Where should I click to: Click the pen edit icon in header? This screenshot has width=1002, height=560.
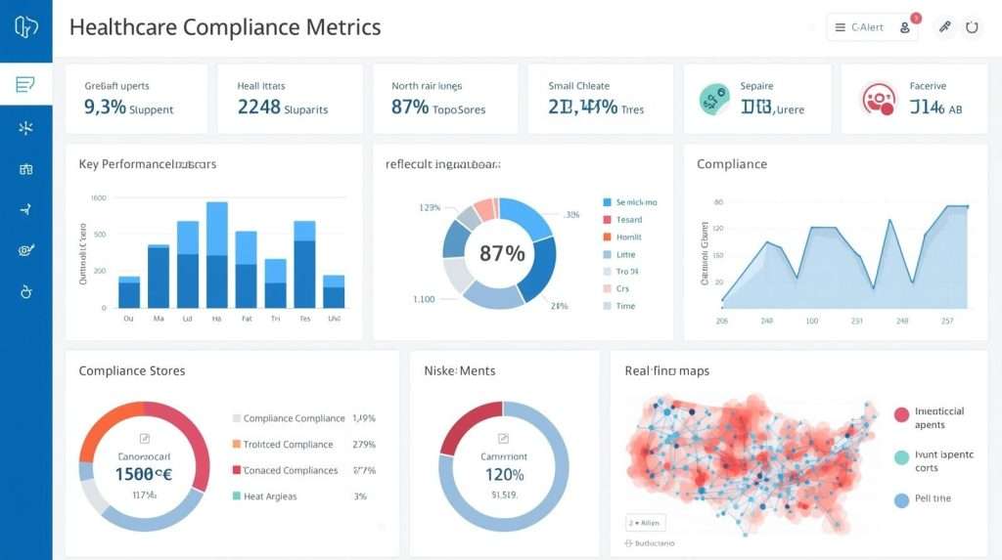pos(944,26)
